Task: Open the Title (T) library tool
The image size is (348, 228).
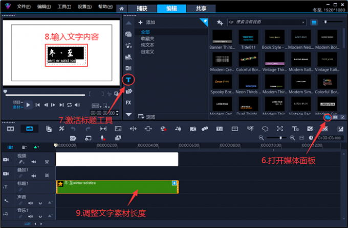Action: point(128,80)
